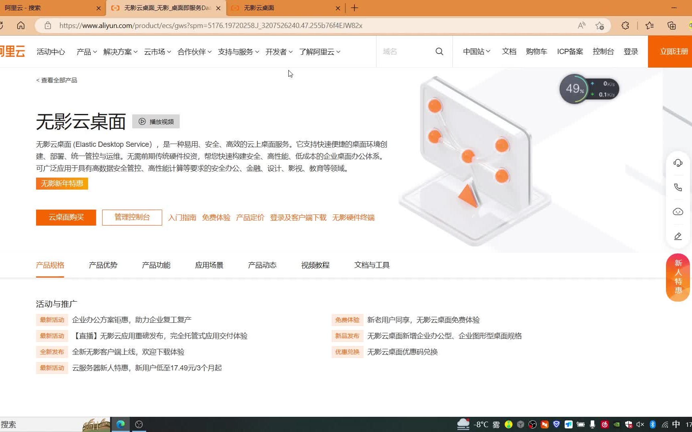The height and width of the screenshot is (432, 692).
Task: Click the microphone tray icon
Action: 592,424
